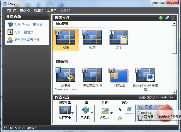This screenshot has width=181, height=132.
Task: Open the 帮助(H) menu
Action: 65,10
